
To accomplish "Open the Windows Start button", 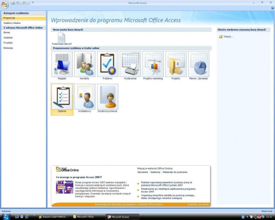I will point(6,216).
